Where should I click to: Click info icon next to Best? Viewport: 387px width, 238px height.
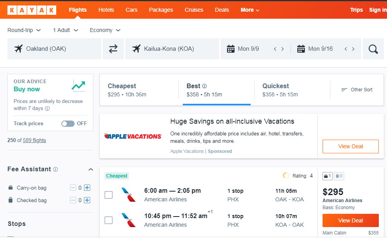click(204, 86)
